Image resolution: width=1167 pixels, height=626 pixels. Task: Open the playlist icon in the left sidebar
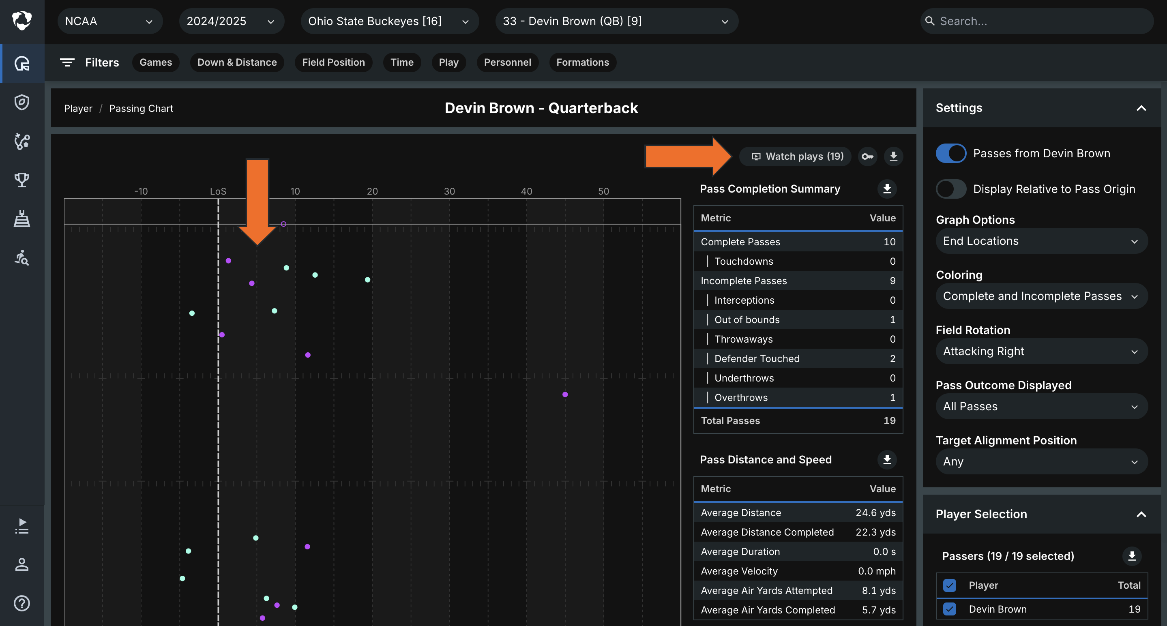click(x=22, y=526)
